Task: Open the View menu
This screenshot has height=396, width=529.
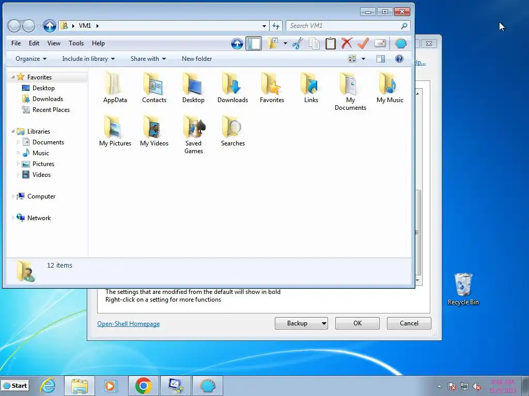Action: (54, 43)
